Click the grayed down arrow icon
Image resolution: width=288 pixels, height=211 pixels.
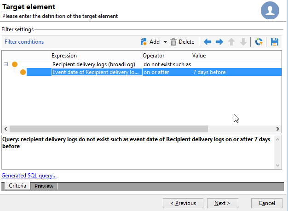click(243, 42)
